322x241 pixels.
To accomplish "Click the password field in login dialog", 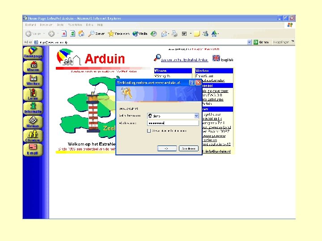I will (x=173, y=123).
